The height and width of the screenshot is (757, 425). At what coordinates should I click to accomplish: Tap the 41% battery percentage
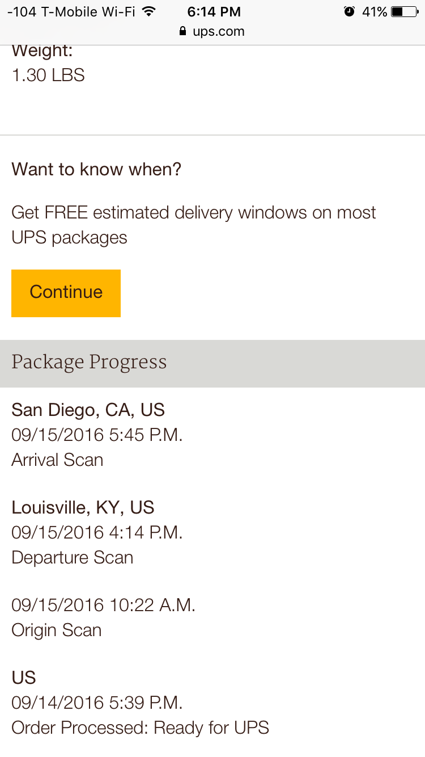(x=375, y=11)
